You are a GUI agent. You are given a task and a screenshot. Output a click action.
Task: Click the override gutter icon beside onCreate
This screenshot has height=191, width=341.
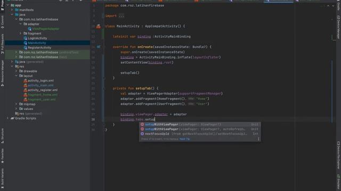(x=99, y=47)
